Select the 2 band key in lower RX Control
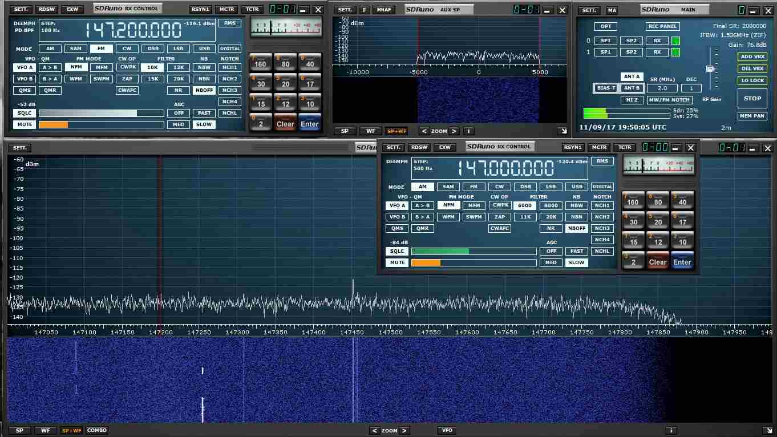The height and width of the screenshot is (437, 777). (x=633, y=260)
